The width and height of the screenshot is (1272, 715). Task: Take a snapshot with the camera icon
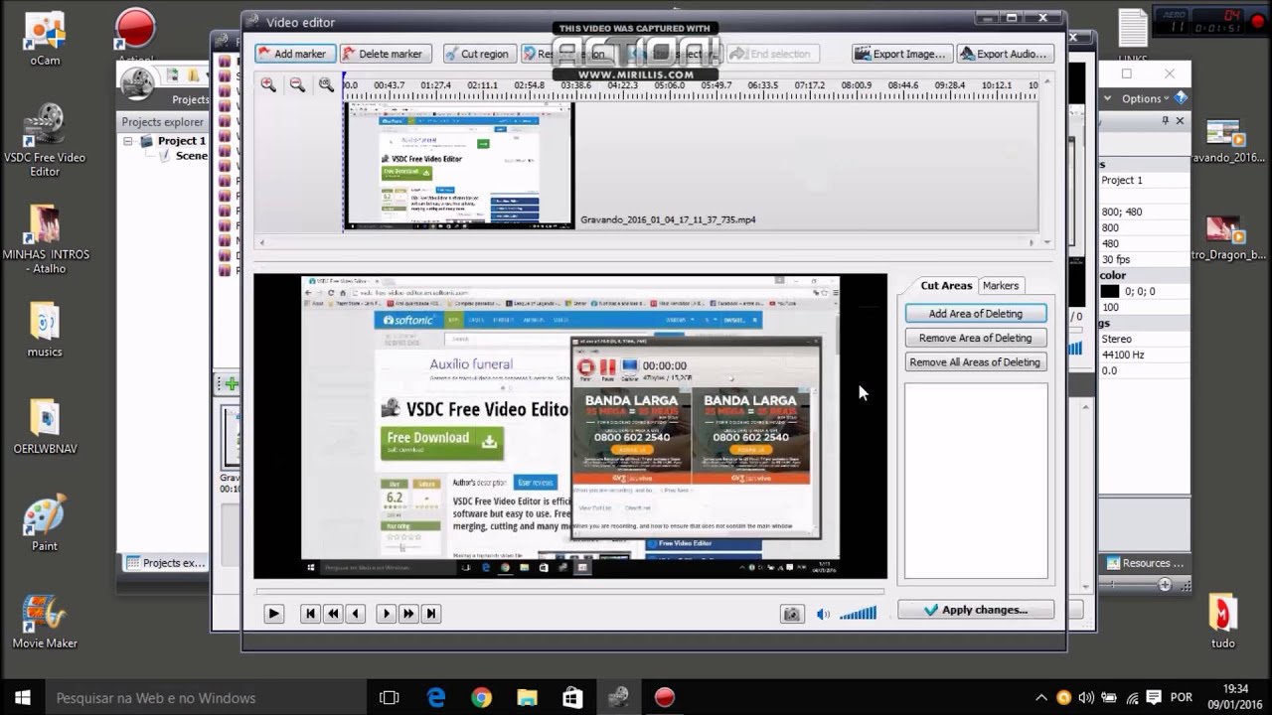click(x=791, y=614)
